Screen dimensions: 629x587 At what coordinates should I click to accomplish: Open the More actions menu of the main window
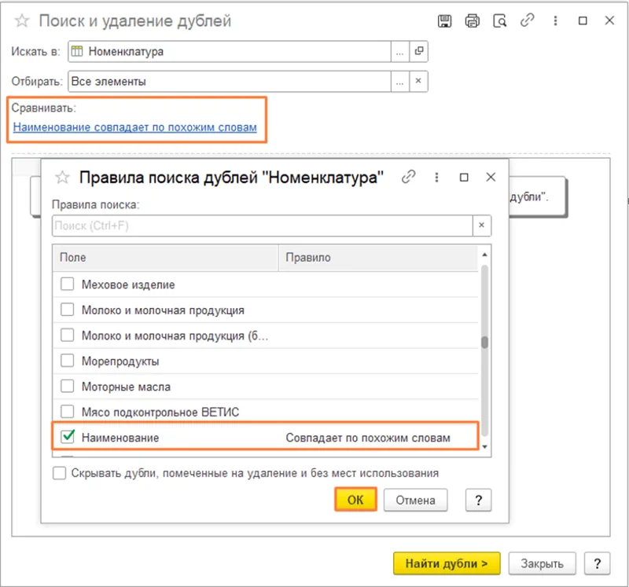[554, 21]
